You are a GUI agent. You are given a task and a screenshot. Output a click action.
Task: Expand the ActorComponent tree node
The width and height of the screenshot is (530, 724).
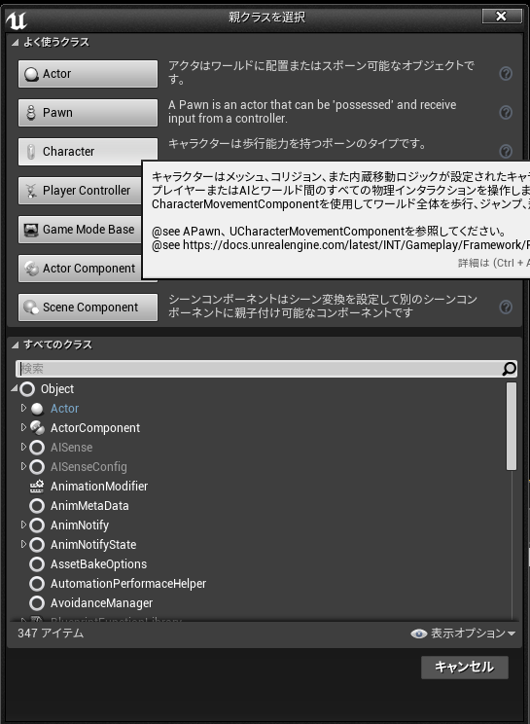23,427
